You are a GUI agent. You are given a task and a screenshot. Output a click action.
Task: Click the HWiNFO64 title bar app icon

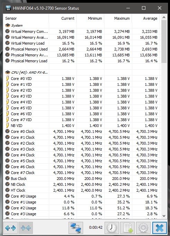pyautogui.click(x=8, y=8)
